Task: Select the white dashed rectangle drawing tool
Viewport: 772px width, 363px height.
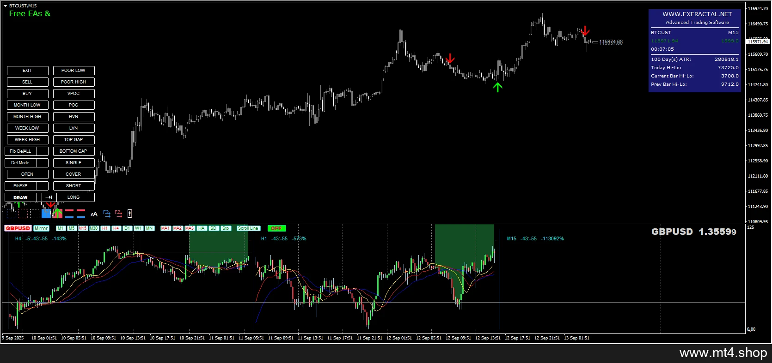Action: coord(35,214)
